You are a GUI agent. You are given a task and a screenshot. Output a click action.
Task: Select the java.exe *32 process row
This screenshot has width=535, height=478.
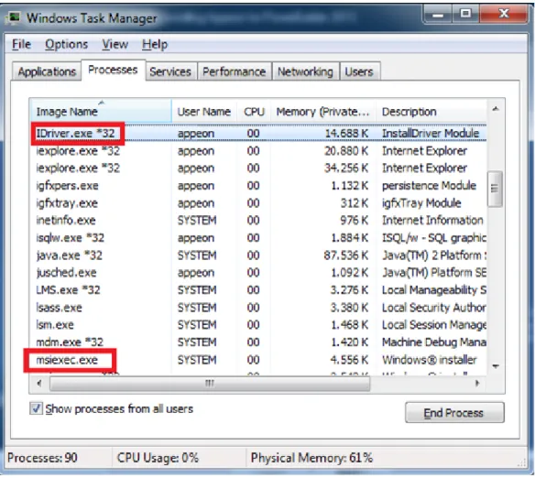(258, 255)
